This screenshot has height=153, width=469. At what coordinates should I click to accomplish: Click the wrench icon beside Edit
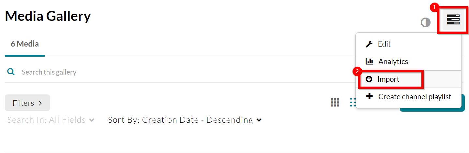click(x=369, y=44)
